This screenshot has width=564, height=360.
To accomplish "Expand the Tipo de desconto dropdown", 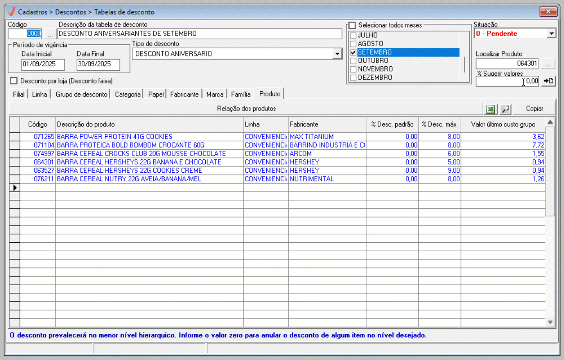I will tap(337, 54).
